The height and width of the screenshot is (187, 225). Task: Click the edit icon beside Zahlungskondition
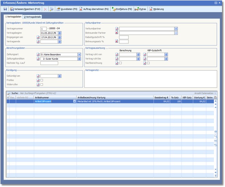point(38,59)
